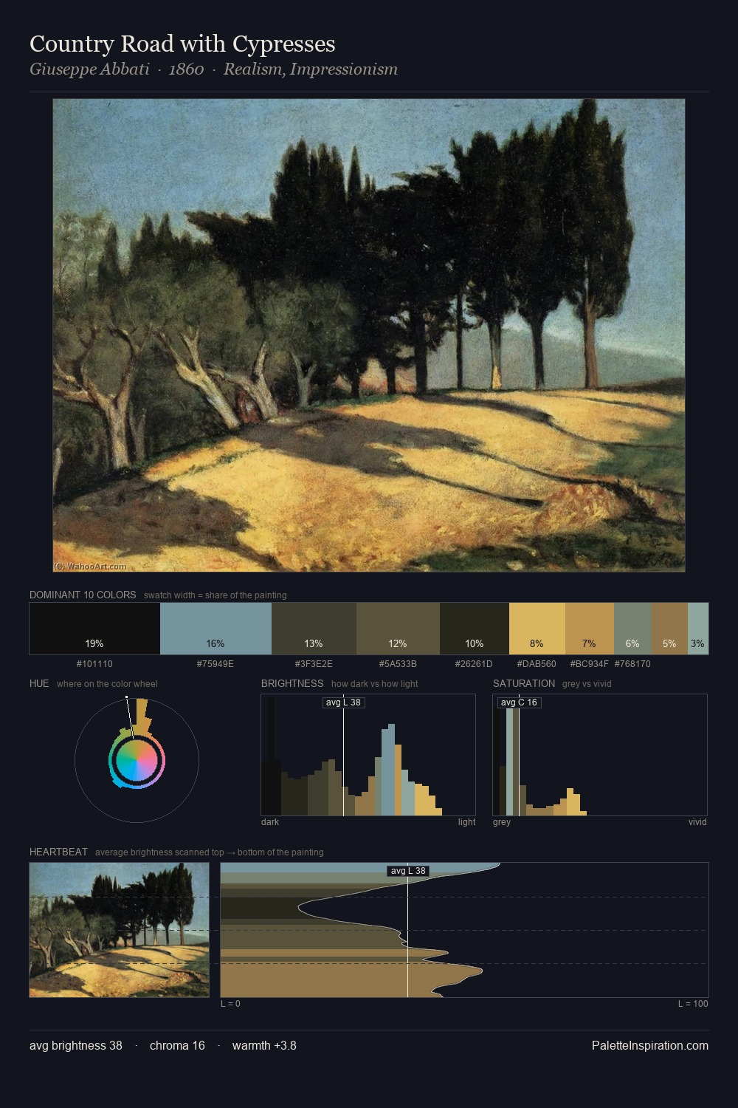Click the 'grey' saturation axis label
This screenshot has height=1108, width=738.
[x=502, y=822]
